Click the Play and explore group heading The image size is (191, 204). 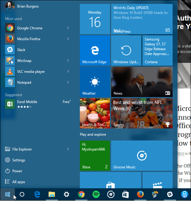[93, 134]
